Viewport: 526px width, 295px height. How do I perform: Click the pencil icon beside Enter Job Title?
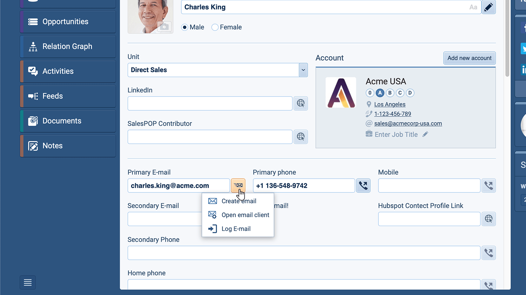tap(425, 134)
